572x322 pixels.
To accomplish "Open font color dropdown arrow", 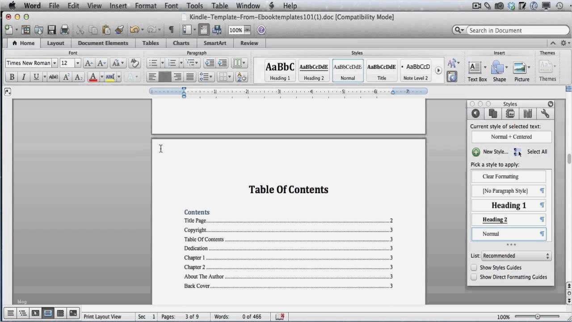I will click(102, 77).
